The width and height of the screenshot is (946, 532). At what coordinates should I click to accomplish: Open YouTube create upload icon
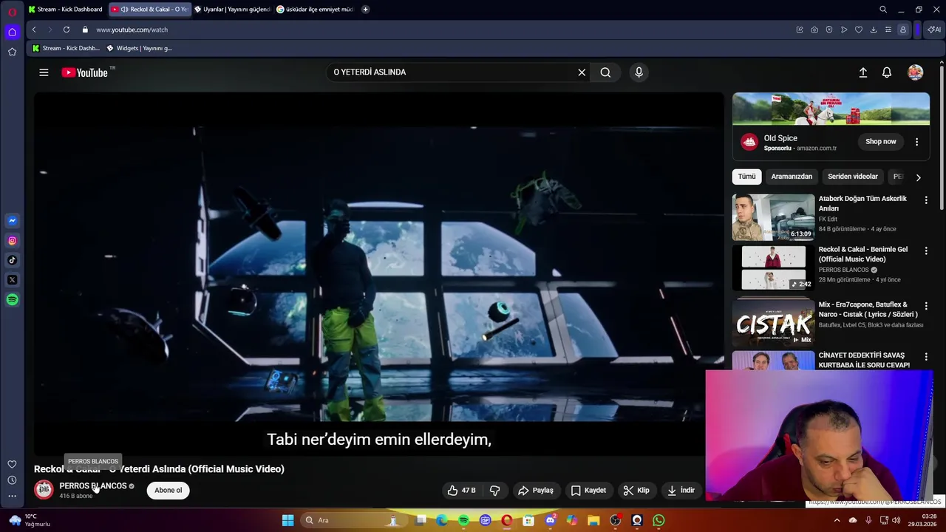862,72
